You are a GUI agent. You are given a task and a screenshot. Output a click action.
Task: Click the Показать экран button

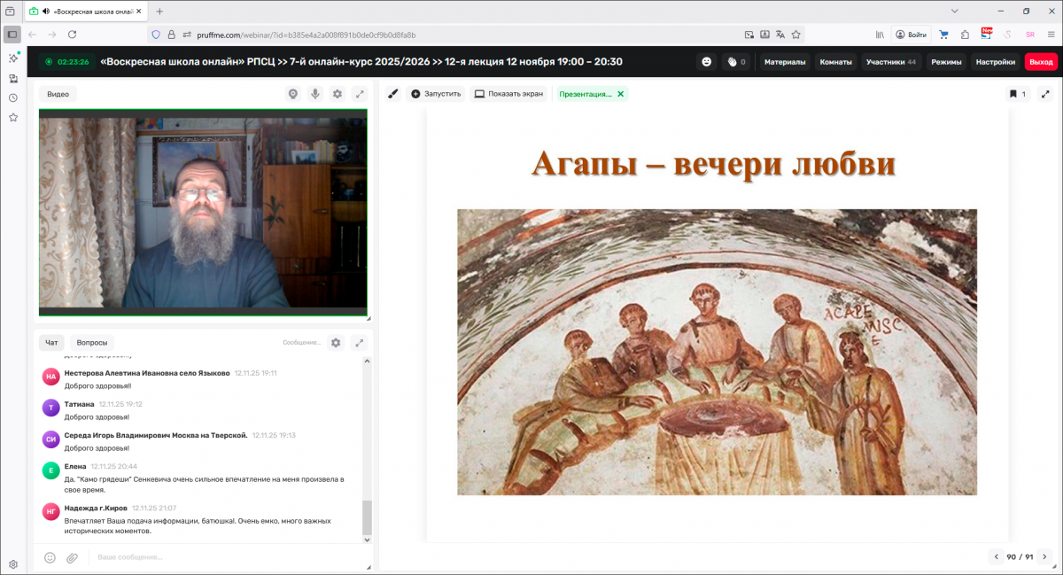pyautogui.click(x=507, y=93)
